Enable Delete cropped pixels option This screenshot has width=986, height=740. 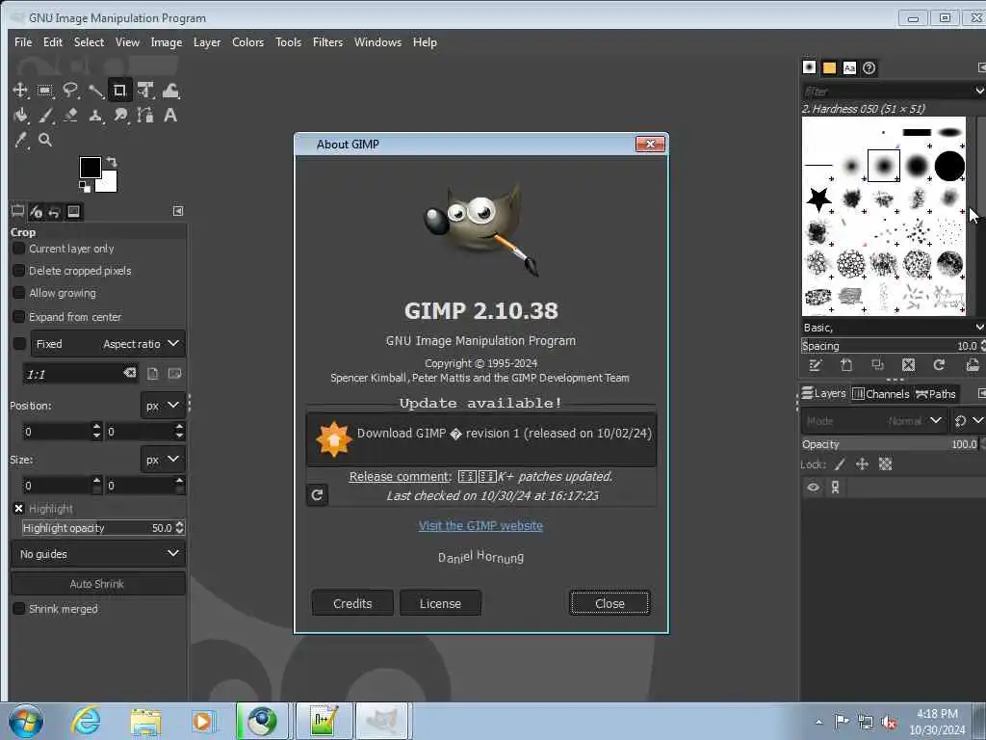pyautogui.click(x=19, y=271)
